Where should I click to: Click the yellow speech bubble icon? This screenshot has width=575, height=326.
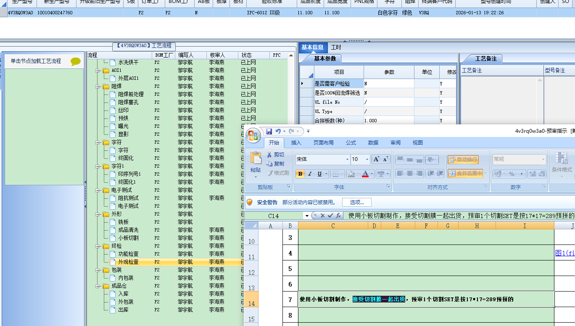click(x=76, y=62)
